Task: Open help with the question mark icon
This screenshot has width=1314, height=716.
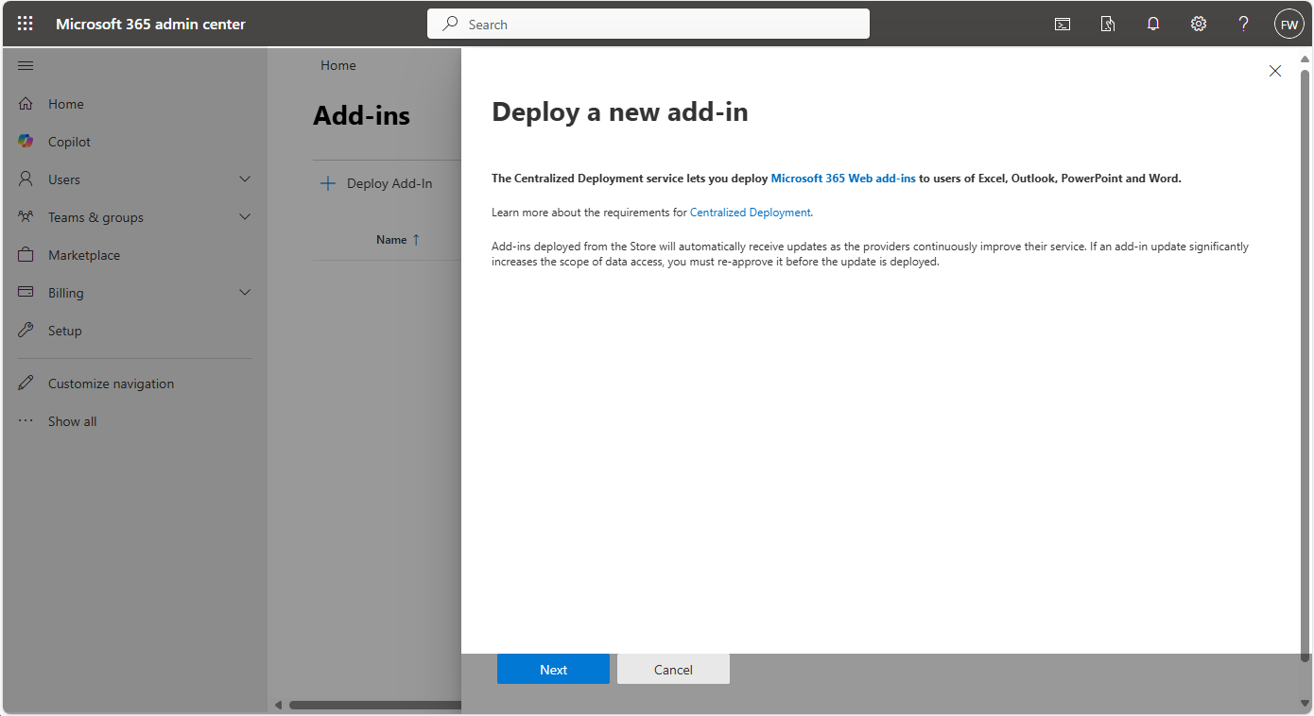Action: (x=1243, y=24)
